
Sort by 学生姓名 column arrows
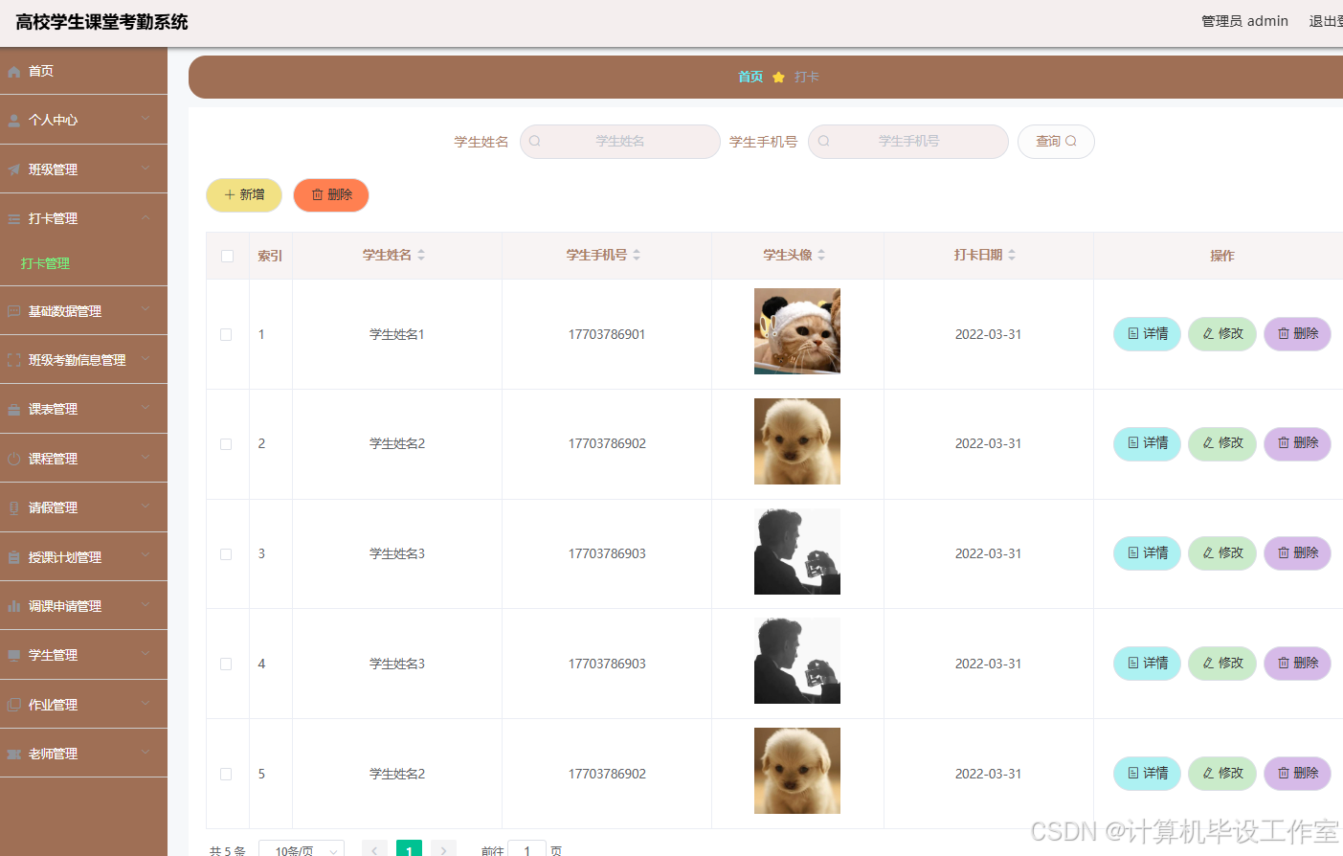pyautogui.click(x=421, y=255)
